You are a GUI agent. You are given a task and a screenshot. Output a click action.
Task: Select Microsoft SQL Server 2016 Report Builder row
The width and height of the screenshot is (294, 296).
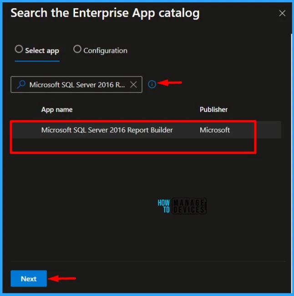pyautogui.click(x=146, y=130)
